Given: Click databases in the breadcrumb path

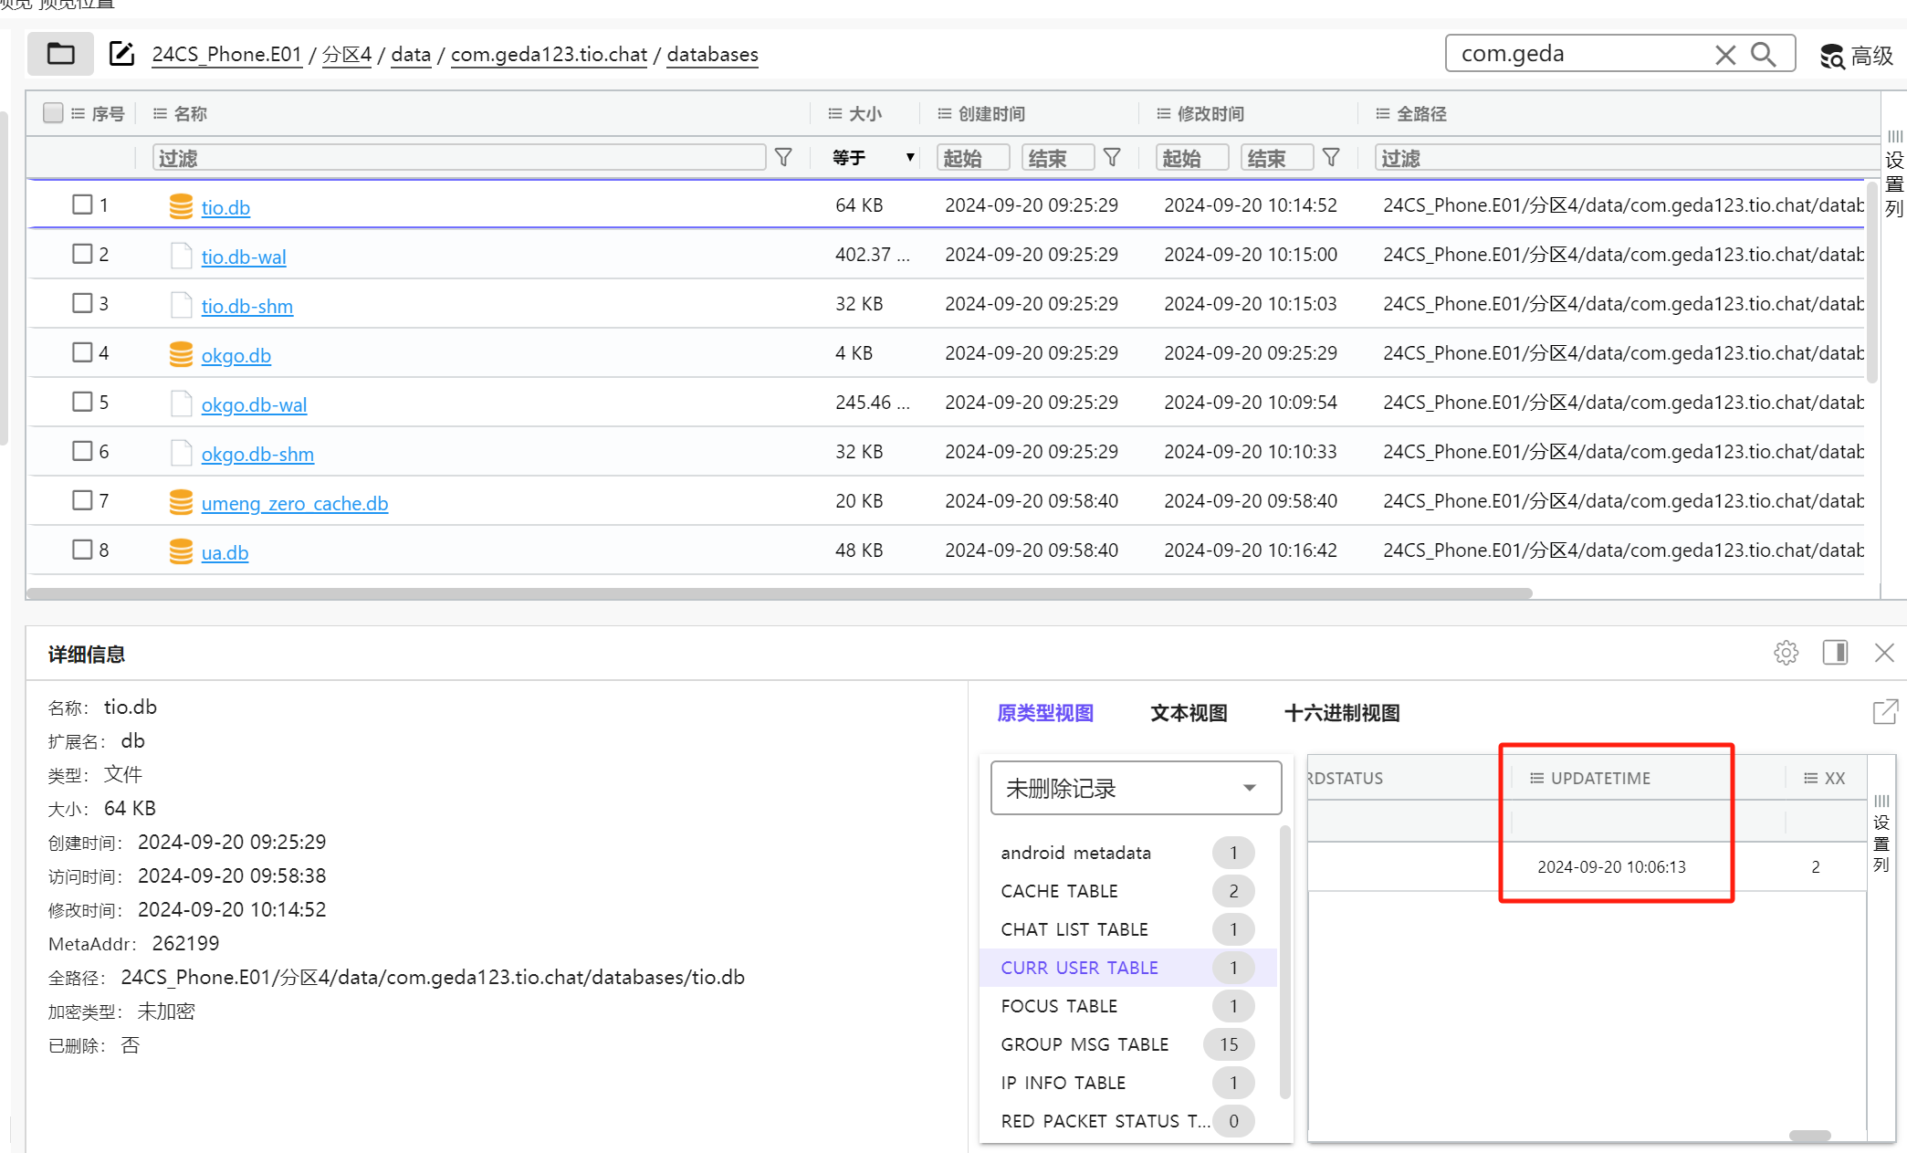Looking at the screenshot, I should [712, 55].
